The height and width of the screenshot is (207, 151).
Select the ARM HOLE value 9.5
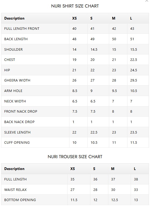[114, 91]
